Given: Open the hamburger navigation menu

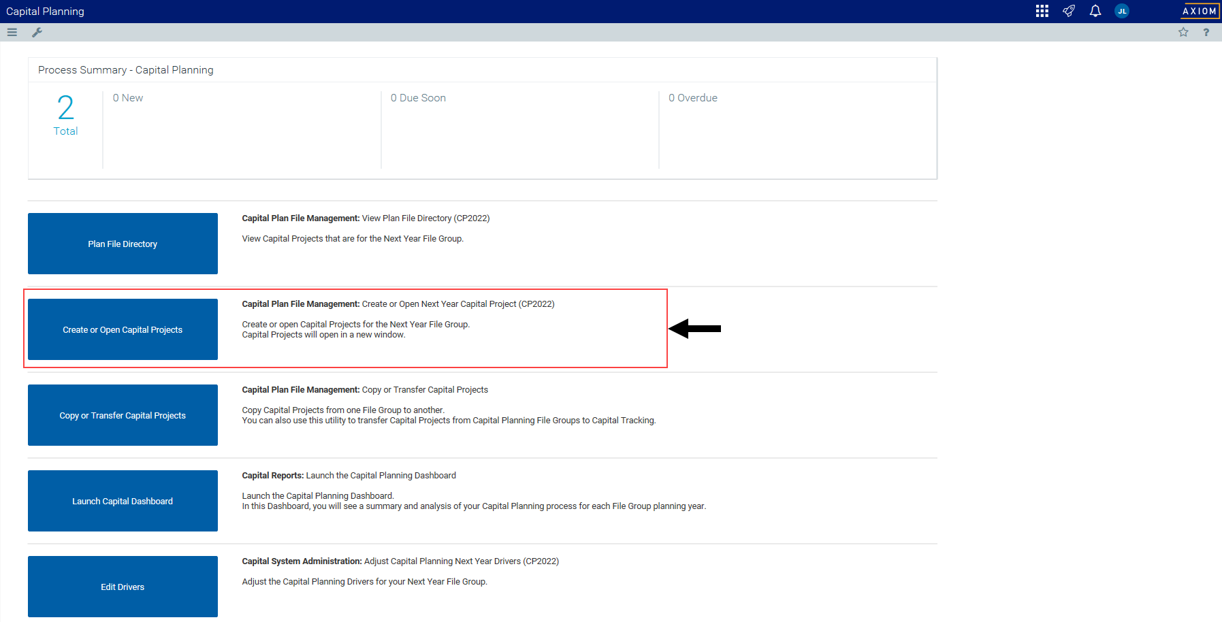Looking at the screenshot, I should (12, 32).
